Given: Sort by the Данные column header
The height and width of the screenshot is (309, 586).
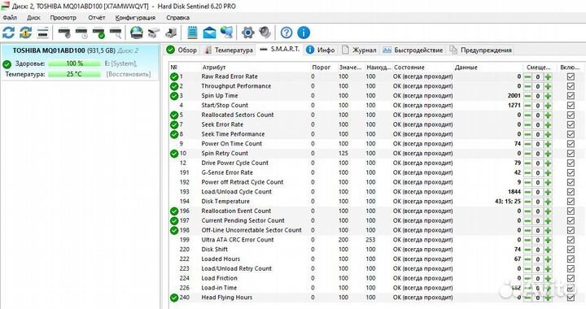Looking at the screenshot, I should [466, 67].
